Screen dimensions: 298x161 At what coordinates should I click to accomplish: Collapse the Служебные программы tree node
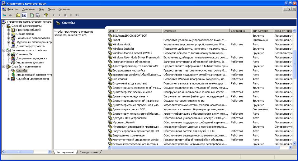(x=4, y=26)
